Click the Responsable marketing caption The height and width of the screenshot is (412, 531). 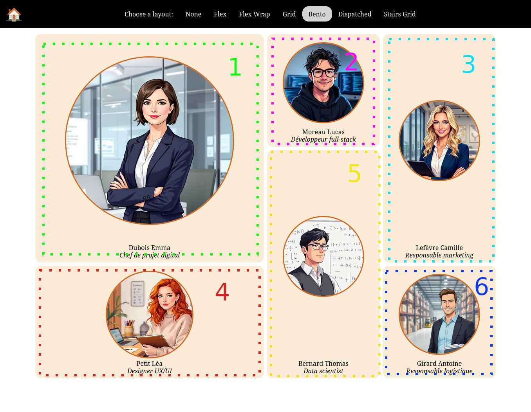pyautogui.click(x=439, y=255)
